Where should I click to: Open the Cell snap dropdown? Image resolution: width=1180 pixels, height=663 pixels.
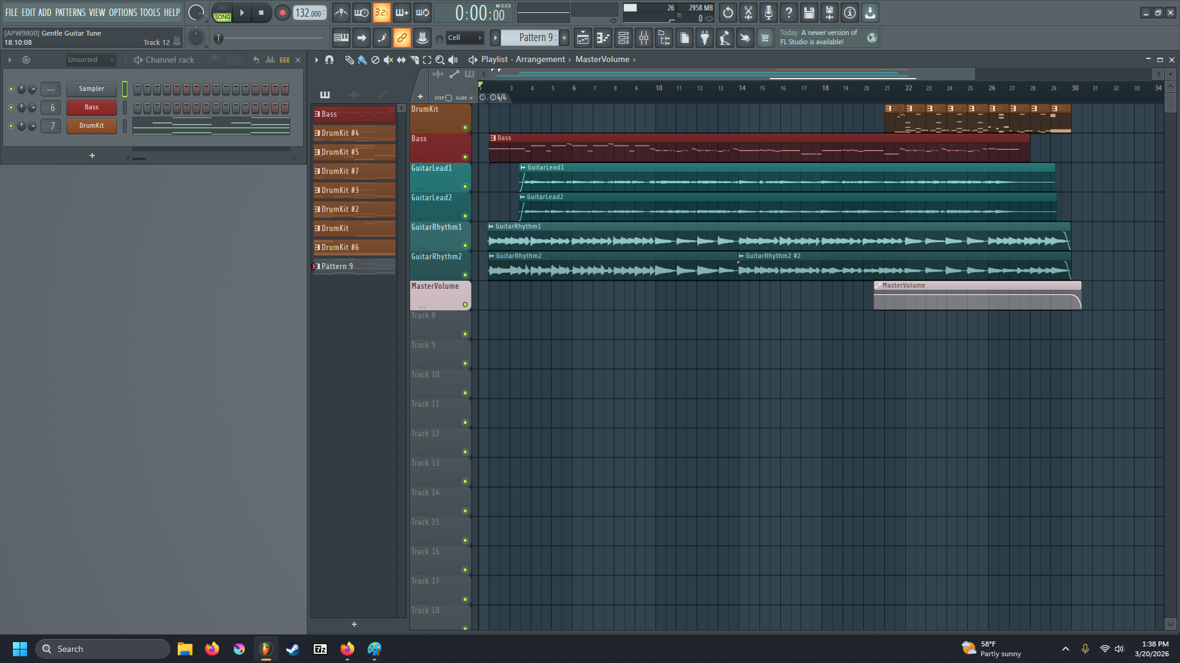click(x=464, y=38)
